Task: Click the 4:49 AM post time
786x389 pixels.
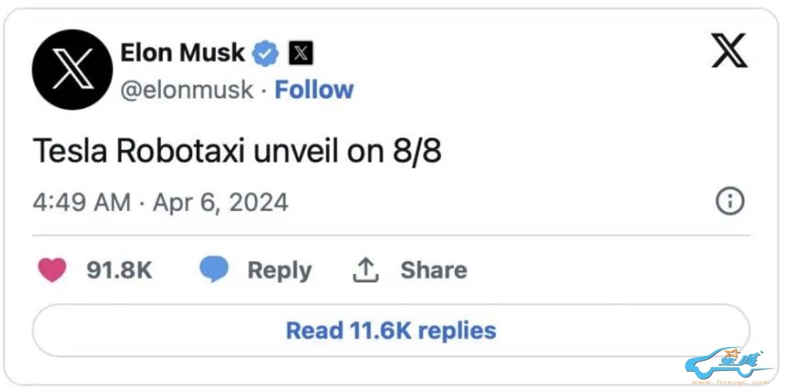Action: point(81,202)
